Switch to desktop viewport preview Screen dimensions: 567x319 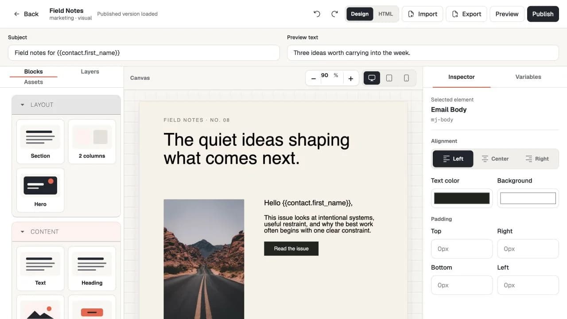tap(372, 78)
